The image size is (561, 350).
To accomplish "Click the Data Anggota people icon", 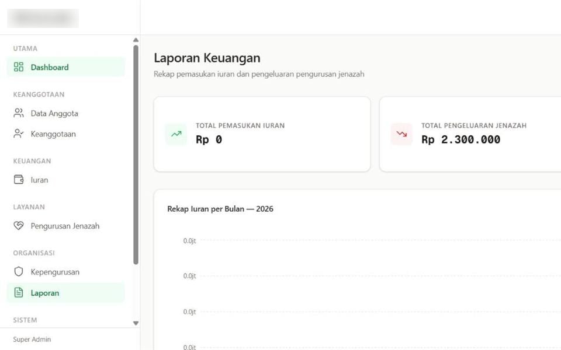I will (19, 113).
